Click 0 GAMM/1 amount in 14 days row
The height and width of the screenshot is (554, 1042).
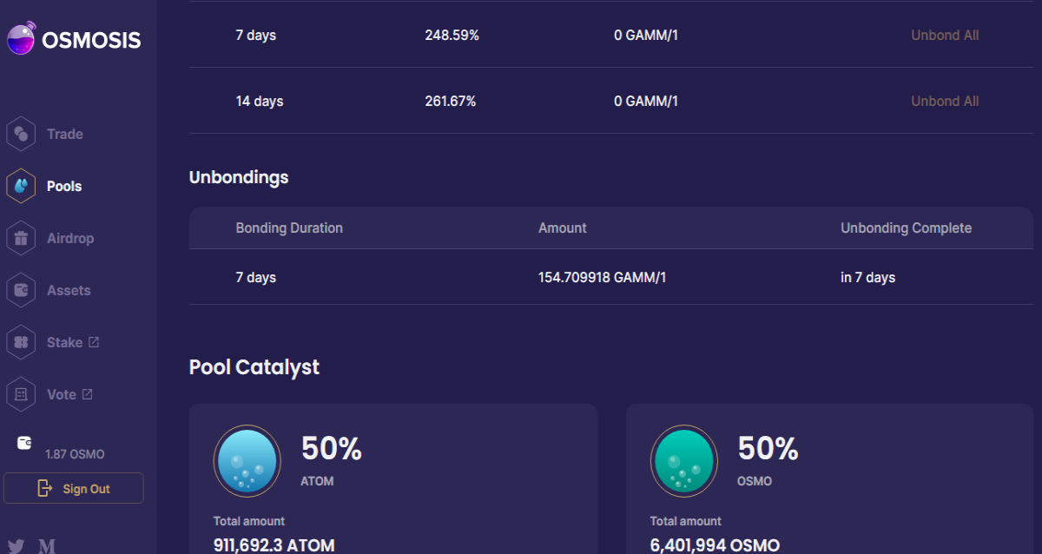point(646,101)
